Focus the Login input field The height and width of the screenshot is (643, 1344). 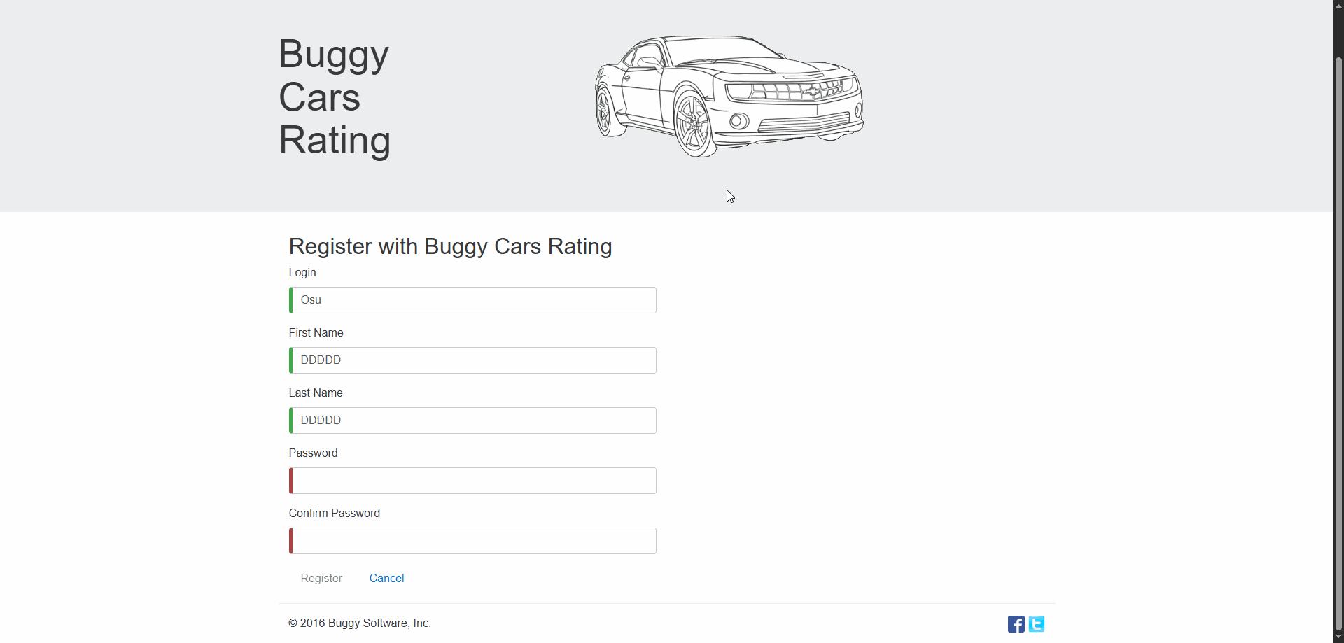(473, 300)
